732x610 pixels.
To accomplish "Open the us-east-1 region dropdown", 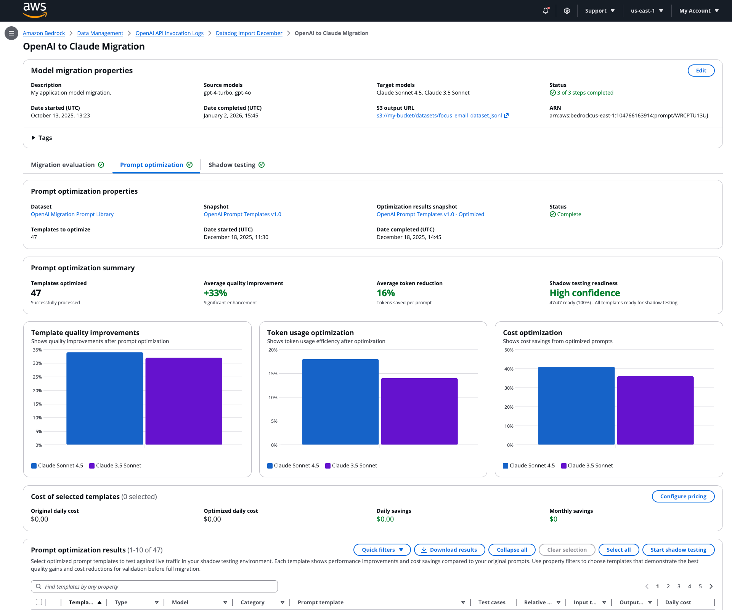I will tap(647, 11).
